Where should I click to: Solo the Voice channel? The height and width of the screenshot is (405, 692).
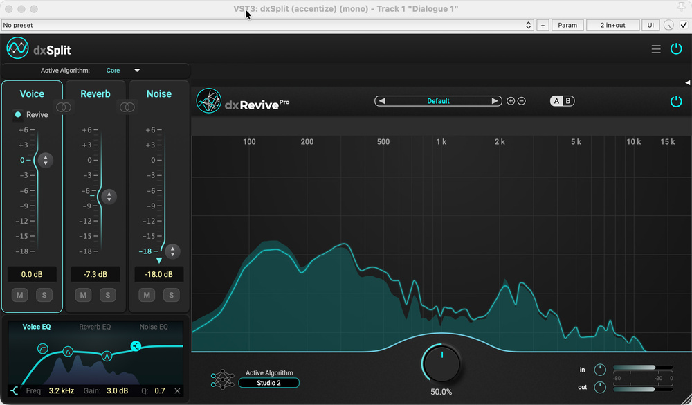[x=44, y=295]
